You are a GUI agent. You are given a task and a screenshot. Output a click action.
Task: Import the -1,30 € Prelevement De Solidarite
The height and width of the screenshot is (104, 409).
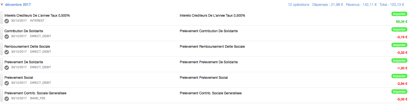(x=399, y=60)
